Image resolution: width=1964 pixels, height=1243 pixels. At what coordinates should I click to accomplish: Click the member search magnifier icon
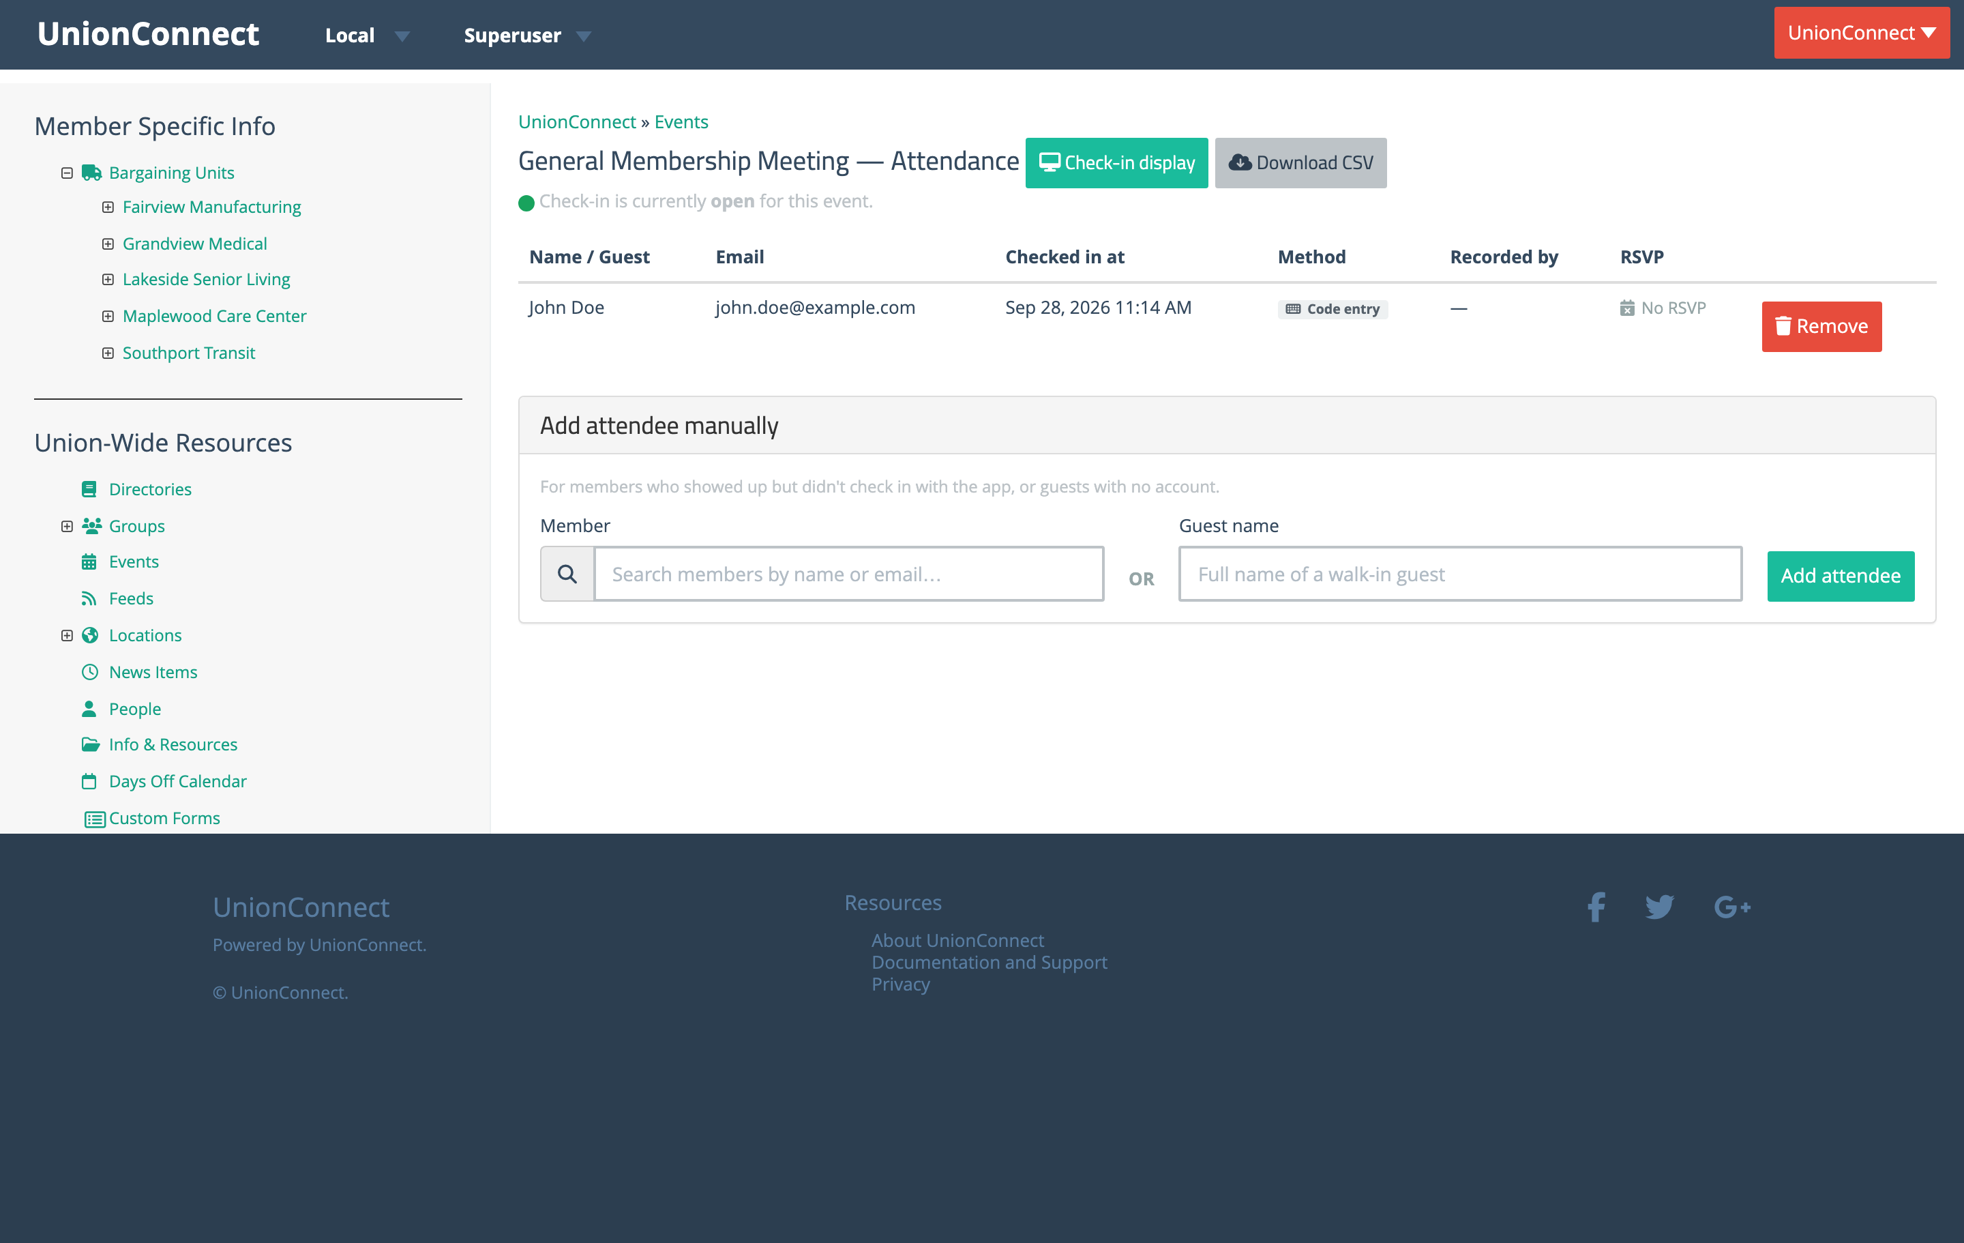point(567,574)
